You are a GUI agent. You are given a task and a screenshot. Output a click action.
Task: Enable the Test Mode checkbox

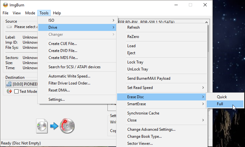pyautogui.click(x=16, y=92)
